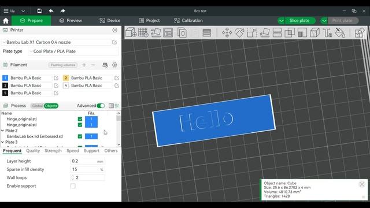Collapse the Plate 2 tree node
The image size is (370, 208).
2,131
